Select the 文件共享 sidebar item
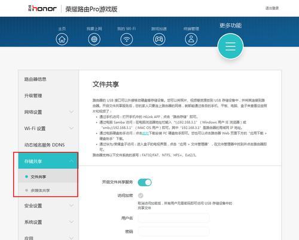The image size is (299, 240). (x=48, y=176)
